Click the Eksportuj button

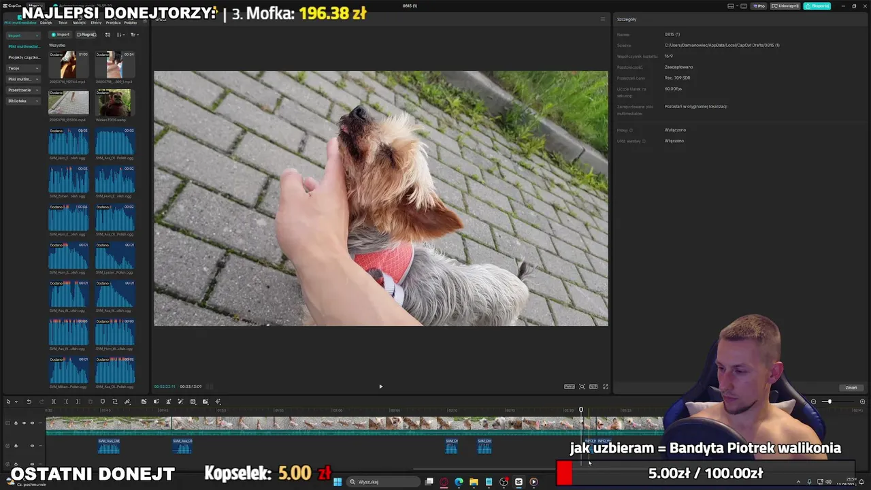[x=817, y=6]
